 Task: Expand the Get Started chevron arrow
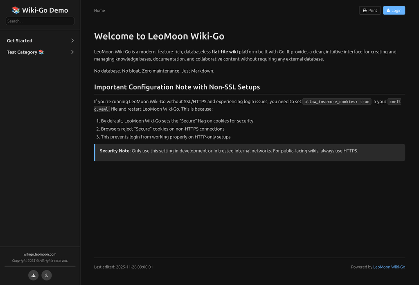point(72,40)
